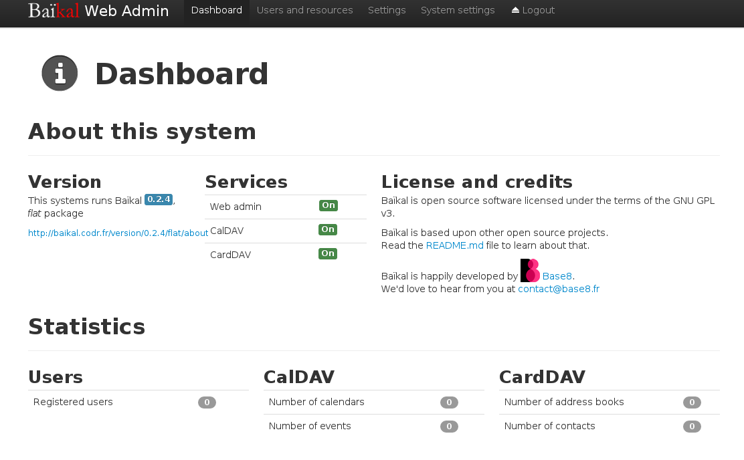The width and height of the screenshot is (744, 460).
Task: Click the Number of contacts count badge
Action: [692, 427]
